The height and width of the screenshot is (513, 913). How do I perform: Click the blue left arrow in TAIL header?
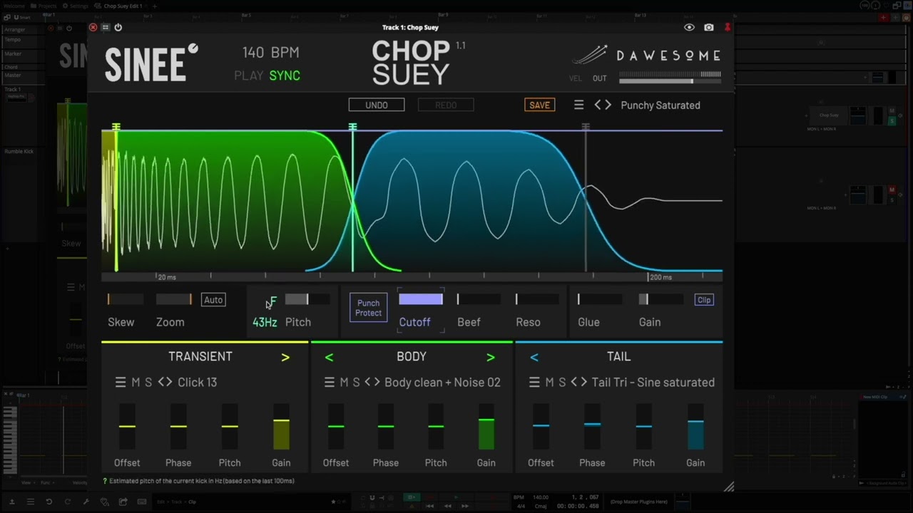pos(534,357)
